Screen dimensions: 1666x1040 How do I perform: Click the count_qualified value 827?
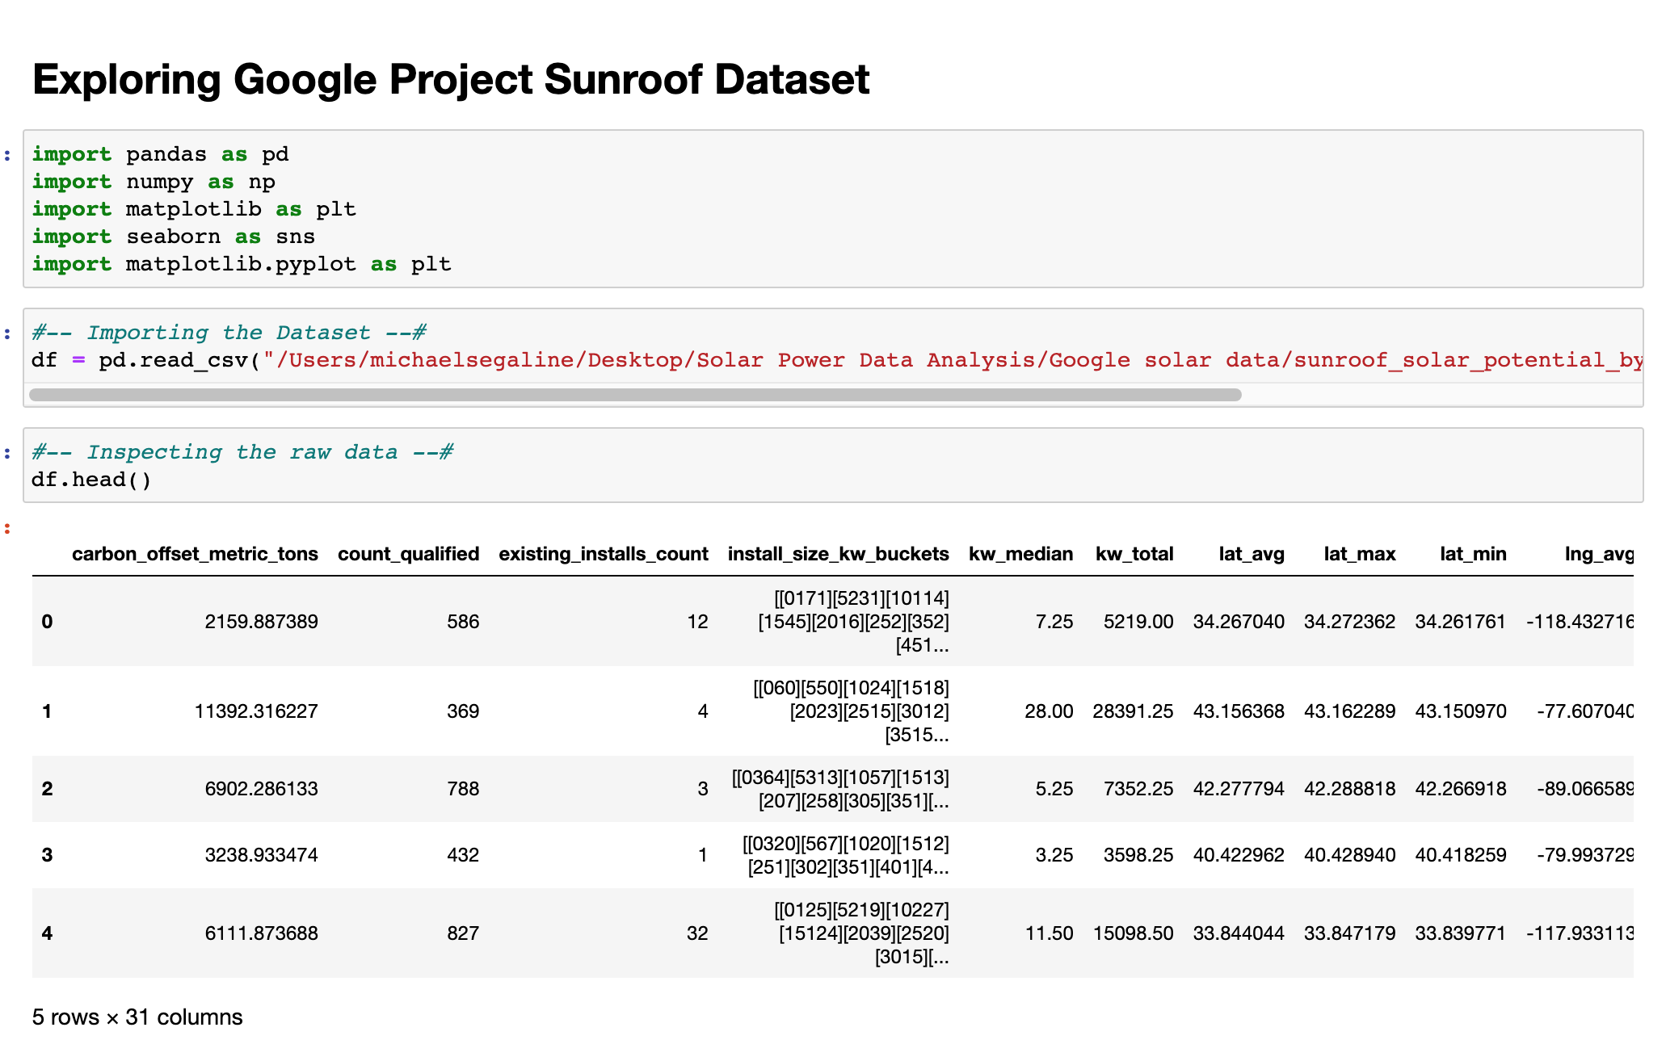(x=463, y=933)
